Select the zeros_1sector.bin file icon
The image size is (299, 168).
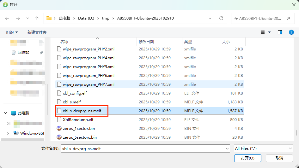(x=59, y=128)
